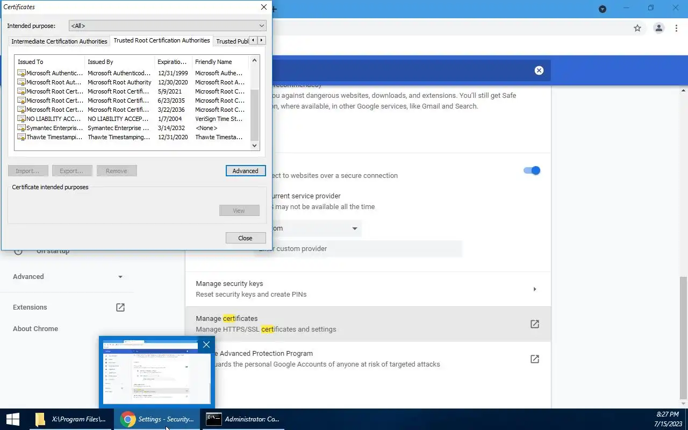
Task: Open Manage certificates setting row
Action: pyautogui.click(x=368, y=324)
